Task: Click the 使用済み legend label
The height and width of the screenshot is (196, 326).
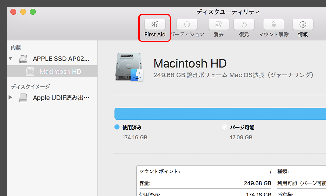Action: 132,127
